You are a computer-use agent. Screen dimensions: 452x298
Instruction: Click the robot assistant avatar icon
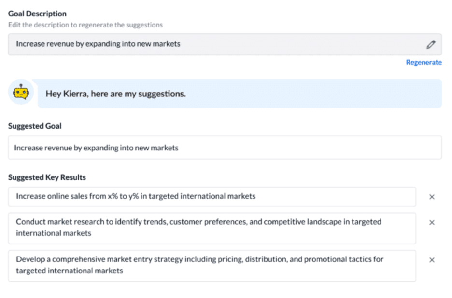(x=21, y=93)
